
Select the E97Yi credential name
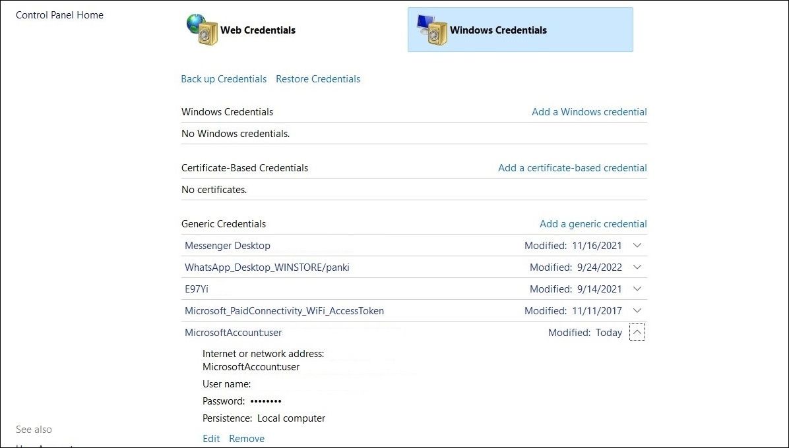pos(196,289)
